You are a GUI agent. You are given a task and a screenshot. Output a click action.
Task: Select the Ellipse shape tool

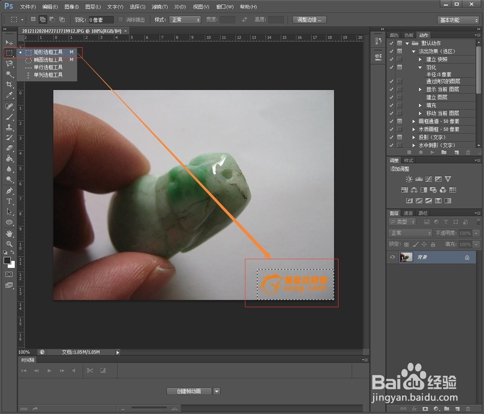9,222
